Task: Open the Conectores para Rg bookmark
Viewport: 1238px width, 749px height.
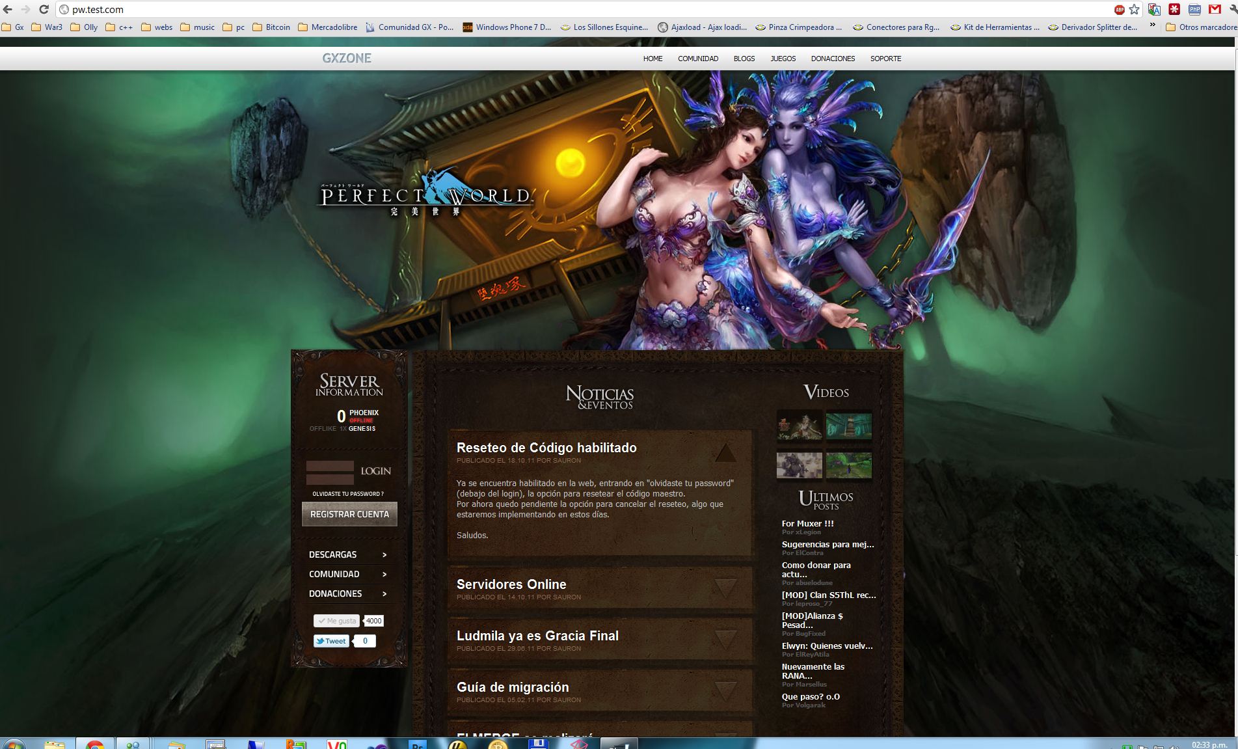Action: [x=896, y=27]
